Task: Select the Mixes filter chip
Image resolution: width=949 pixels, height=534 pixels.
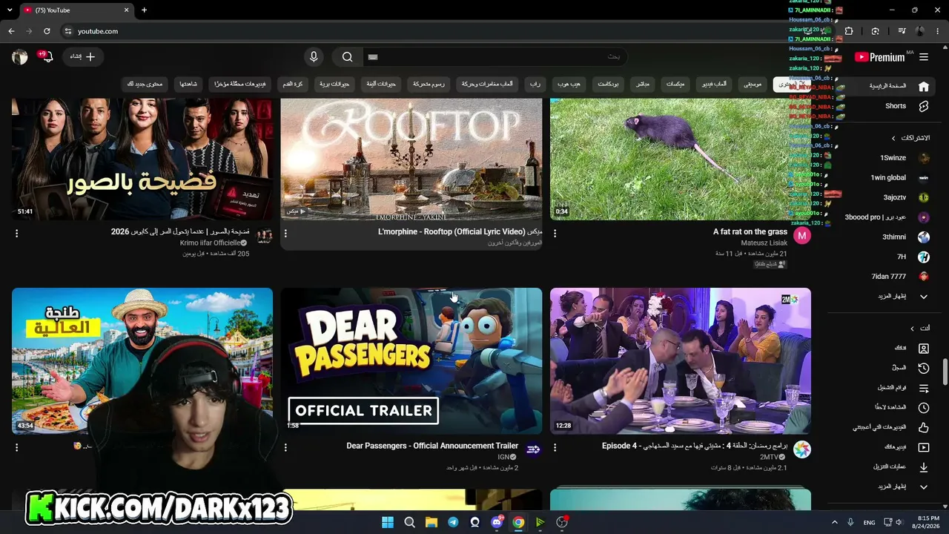Action: 675,85
